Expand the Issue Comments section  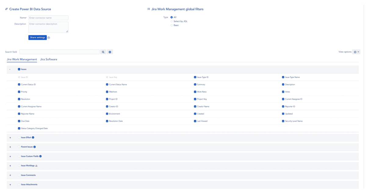point(10,176)
